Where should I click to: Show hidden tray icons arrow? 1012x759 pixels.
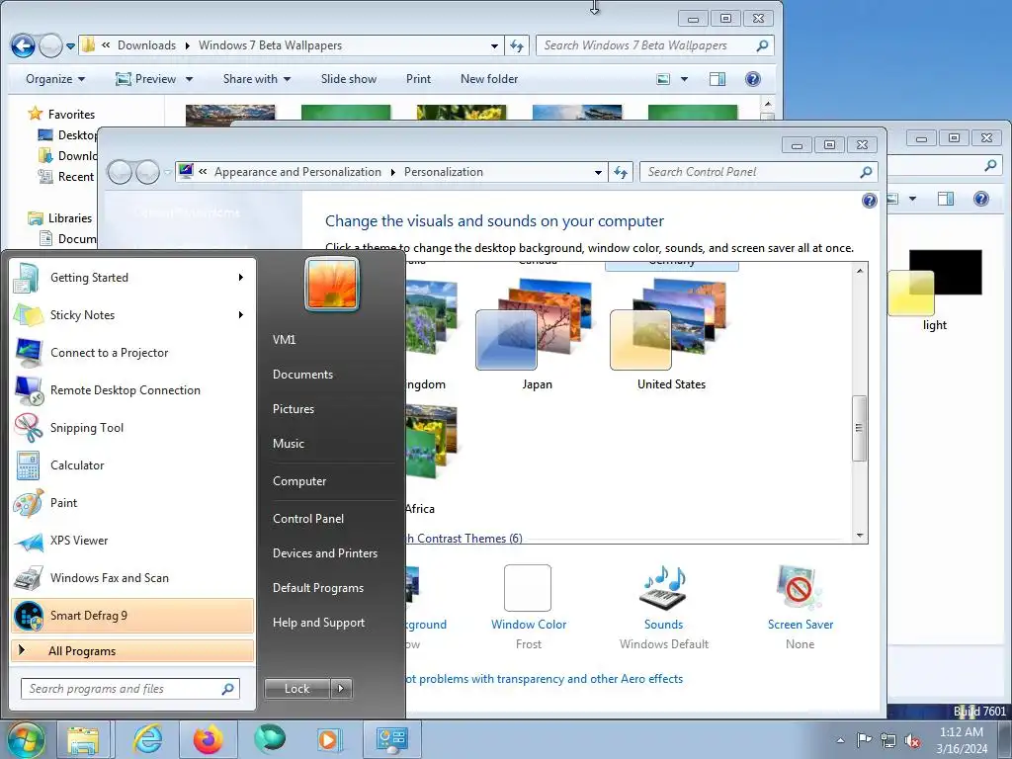(x=840, y=740)
